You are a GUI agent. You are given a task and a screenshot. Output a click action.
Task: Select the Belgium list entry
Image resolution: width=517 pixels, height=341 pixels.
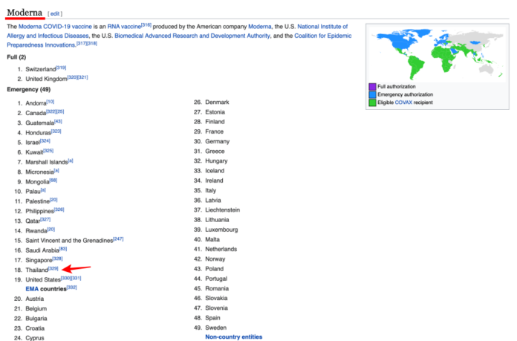click(x=36, y=308)
